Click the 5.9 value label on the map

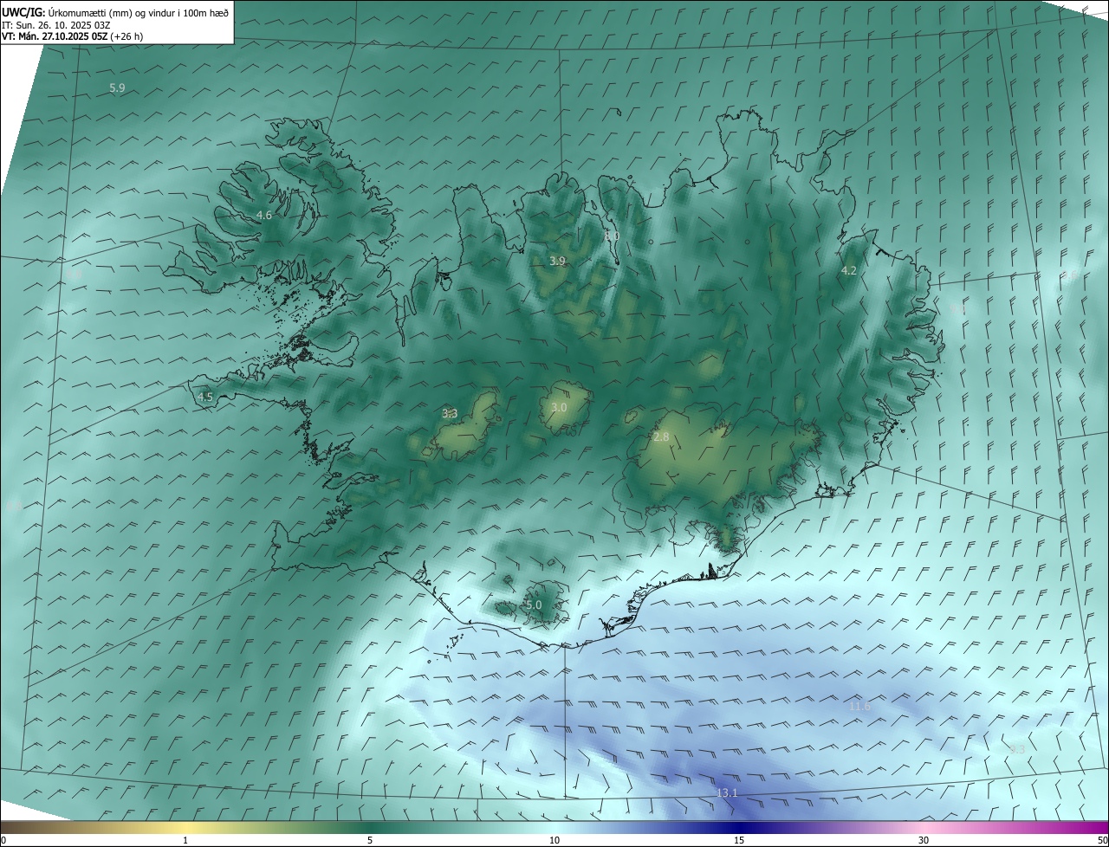[117, 88]
